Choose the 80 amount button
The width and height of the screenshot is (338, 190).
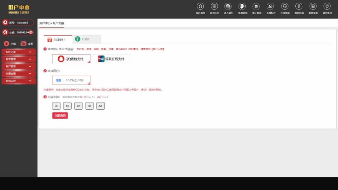[x=78, y=106]
